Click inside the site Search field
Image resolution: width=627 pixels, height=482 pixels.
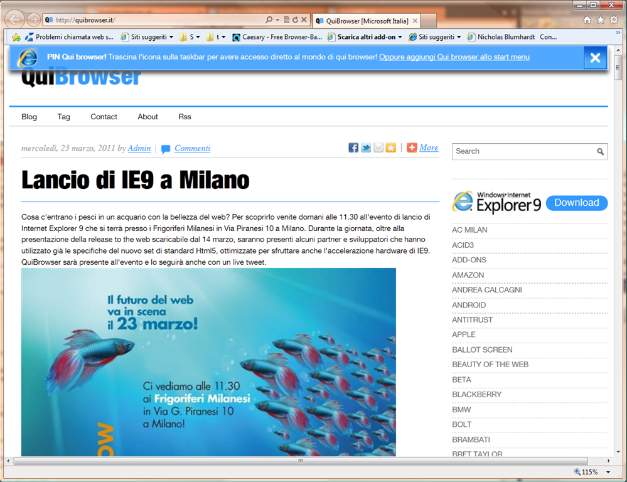tap(522, 151)
